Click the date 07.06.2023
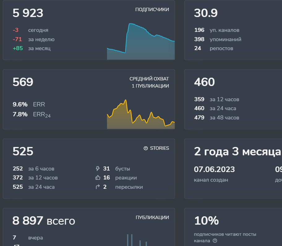The height and width of the screenshot is (246, 282). pos(214,169)
